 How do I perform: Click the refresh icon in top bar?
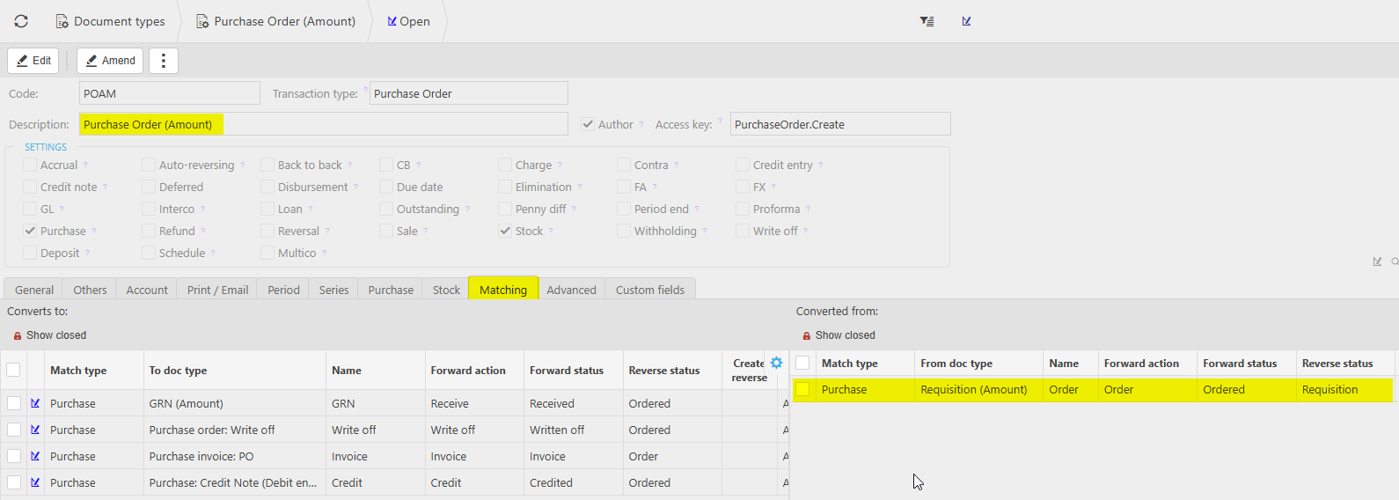pyautogui.click(x=21, y=21)
